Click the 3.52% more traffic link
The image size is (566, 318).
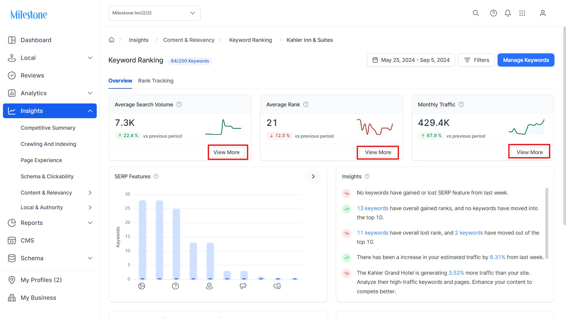pyautogui.click(x=456, y=273)
